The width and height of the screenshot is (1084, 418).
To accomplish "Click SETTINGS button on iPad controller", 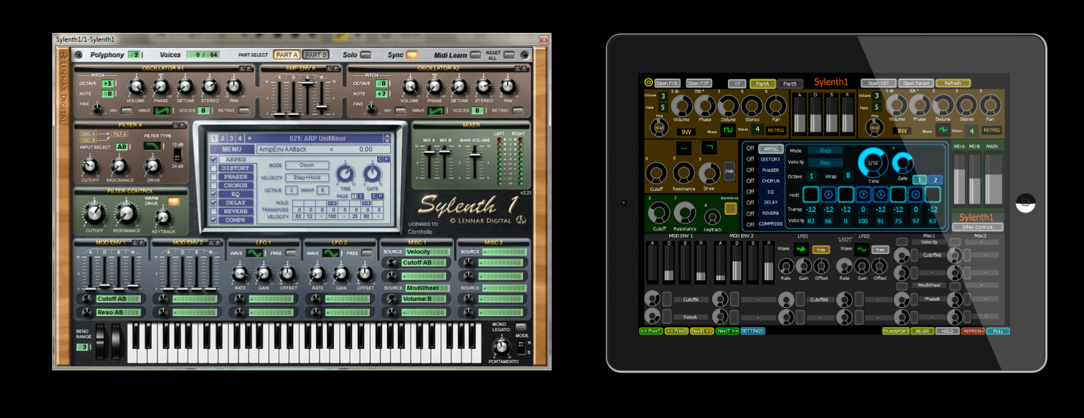I will click(x=752, y=331).
